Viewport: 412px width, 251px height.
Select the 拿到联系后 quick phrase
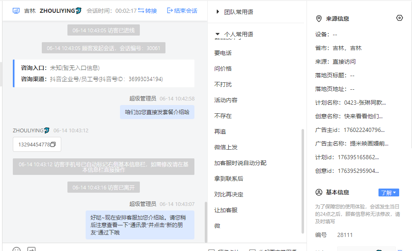[229, 179]
